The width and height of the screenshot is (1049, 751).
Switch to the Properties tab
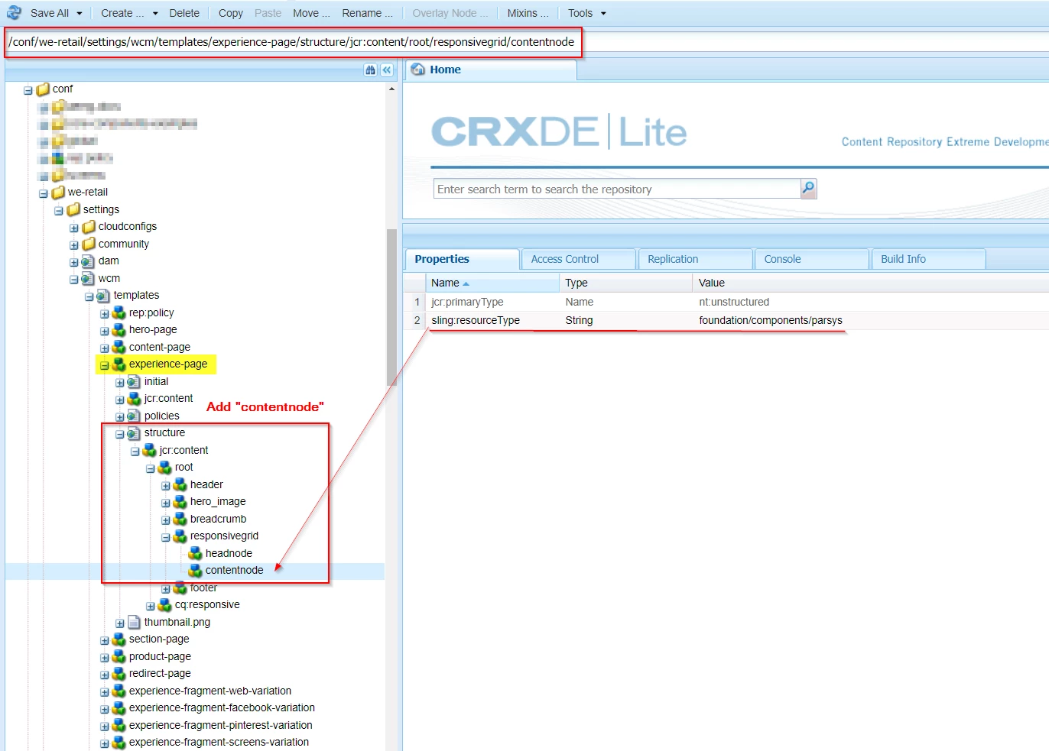point(462,259)
